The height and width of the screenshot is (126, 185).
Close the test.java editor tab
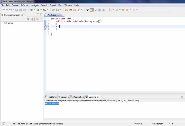click(x=58, y=15)
